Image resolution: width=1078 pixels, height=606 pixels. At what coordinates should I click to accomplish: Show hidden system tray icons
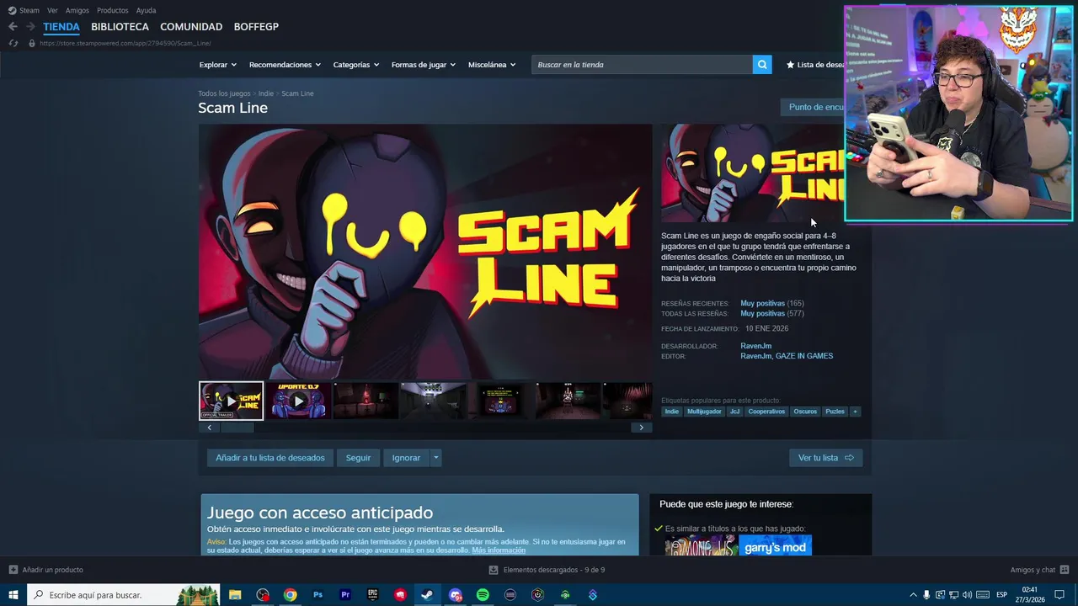913,595
